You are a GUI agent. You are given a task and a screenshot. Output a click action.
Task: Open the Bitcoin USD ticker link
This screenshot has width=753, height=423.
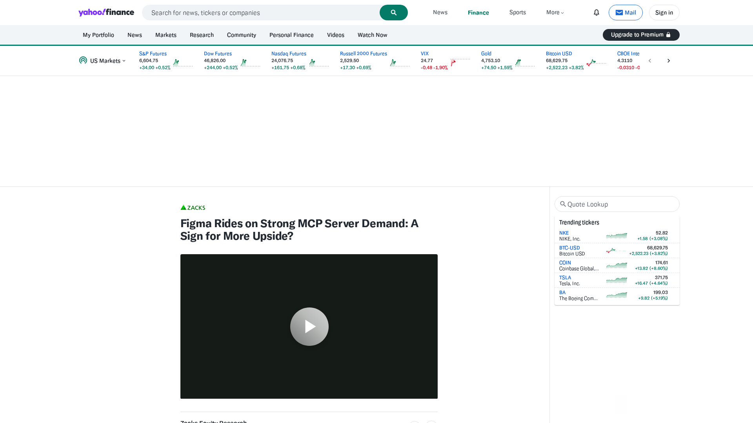point(558,54)
